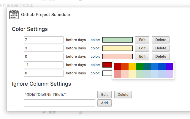Delete the ignore column regex entry
Screen dimensions: 190x119
(123, 95)
